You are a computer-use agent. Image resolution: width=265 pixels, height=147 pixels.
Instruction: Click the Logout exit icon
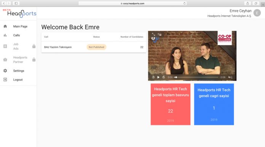click(5, 79)
